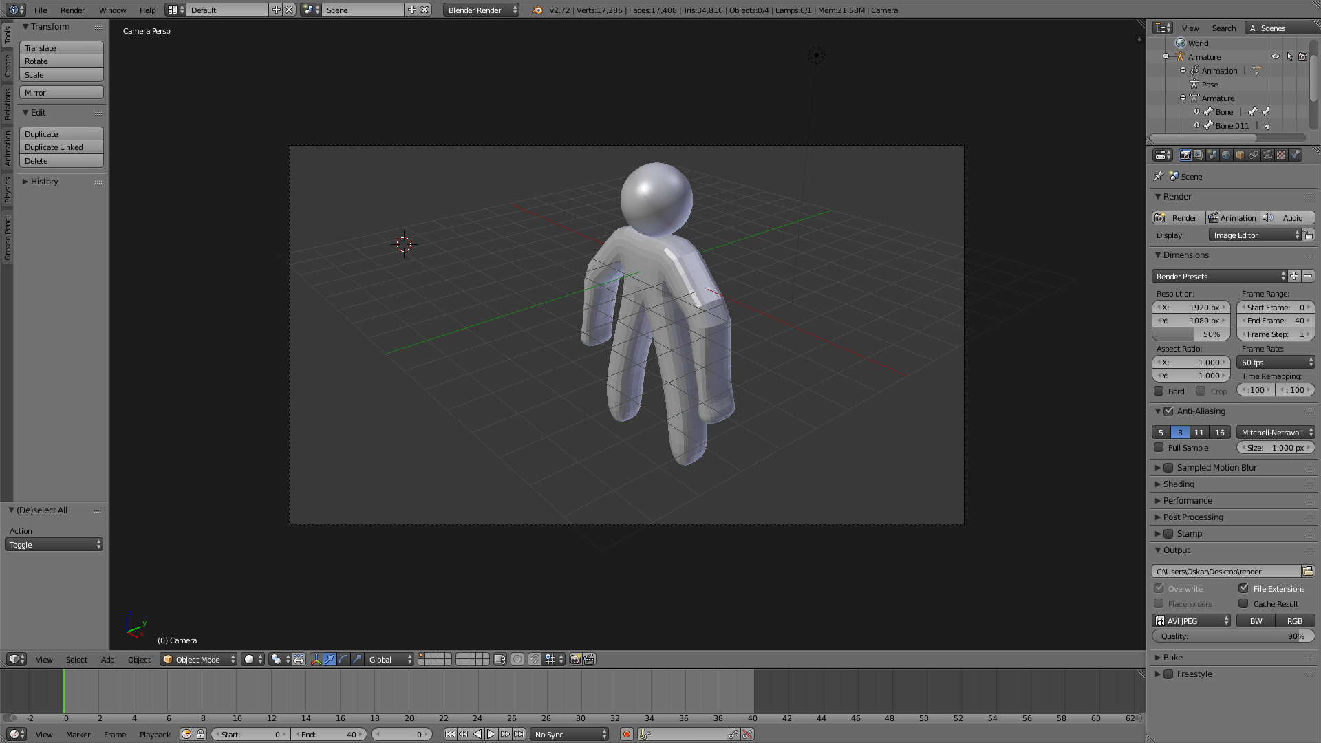Open the Render Presets dropdown

tap(1219, 276)
